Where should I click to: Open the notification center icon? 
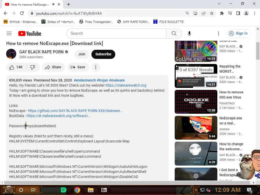point(249,190)
